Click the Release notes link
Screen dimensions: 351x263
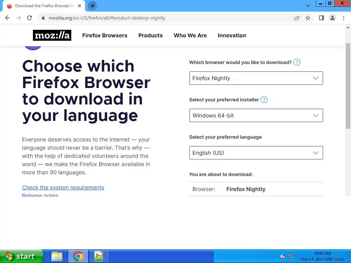(40, 195)
